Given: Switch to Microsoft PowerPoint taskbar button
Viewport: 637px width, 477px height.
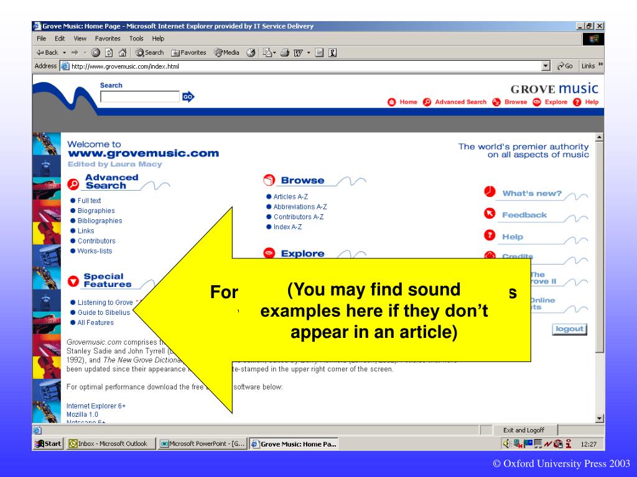Looking at the screenshot, I should click(203, 443).
